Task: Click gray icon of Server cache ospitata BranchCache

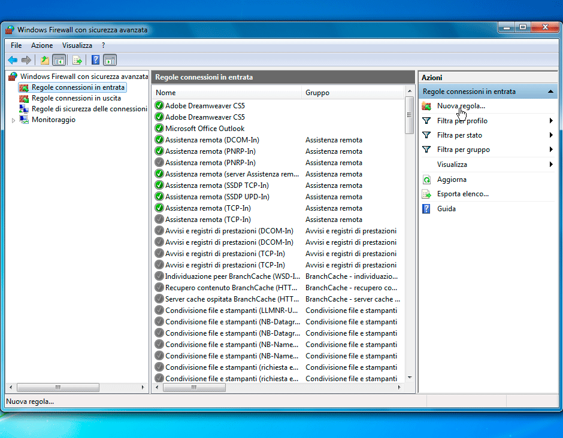Action: (x=159, y=299)
